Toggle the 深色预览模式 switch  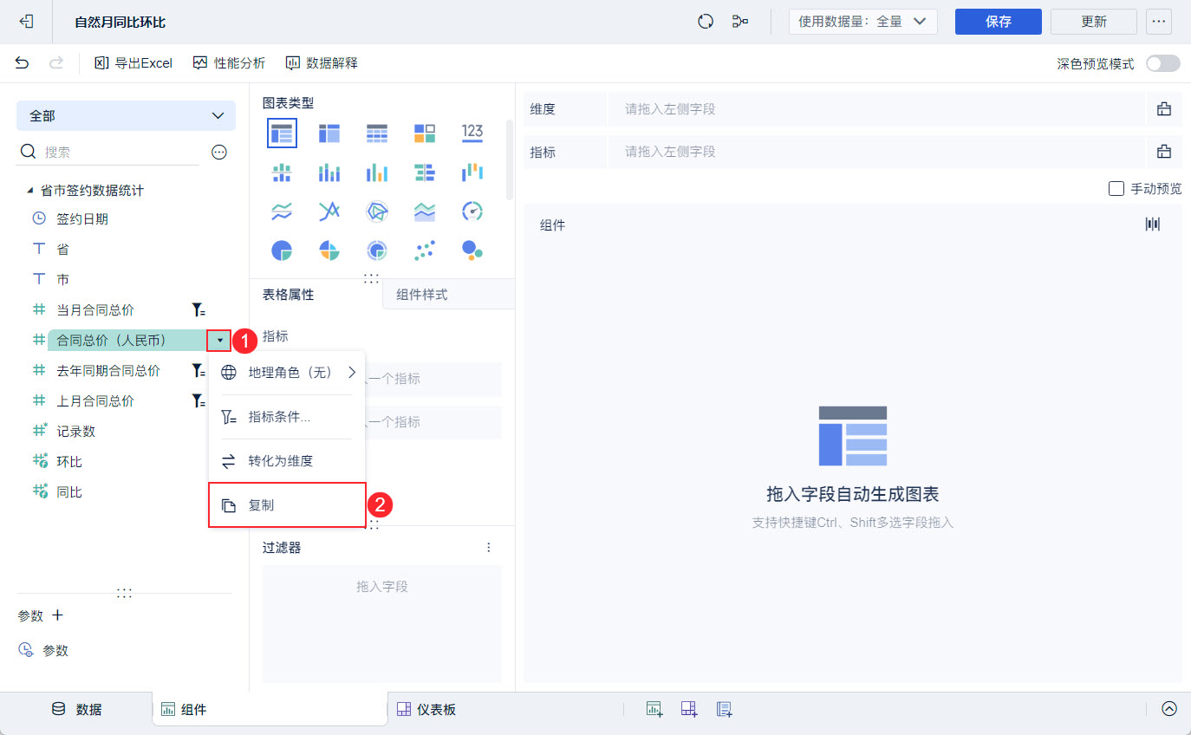tap(1163, 63)
